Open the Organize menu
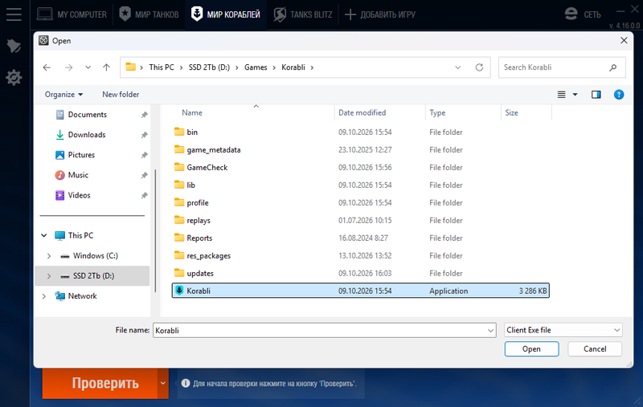 tap(63, 95)
